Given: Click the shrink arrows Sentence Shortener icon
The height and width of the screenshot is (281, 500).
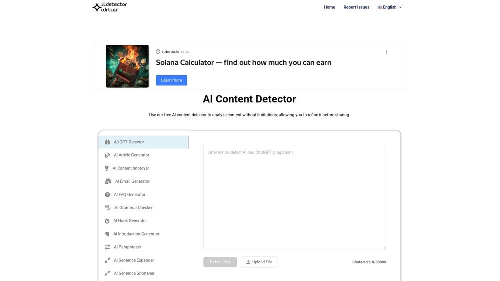Looking at the screenshot, I should [x=108, y=273].
